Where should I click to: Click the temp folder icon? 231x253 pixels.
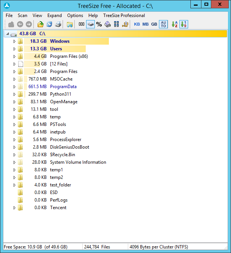[20, 117]
